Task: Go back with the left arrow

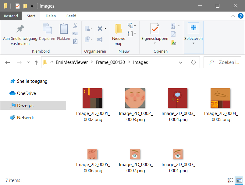Action: [8, 62]
